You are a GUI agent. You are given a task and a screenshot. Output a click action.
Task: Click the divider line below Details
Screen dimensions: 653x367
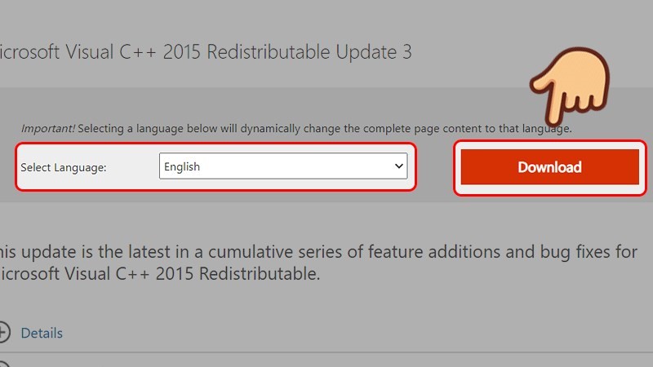tap(326, 352)
